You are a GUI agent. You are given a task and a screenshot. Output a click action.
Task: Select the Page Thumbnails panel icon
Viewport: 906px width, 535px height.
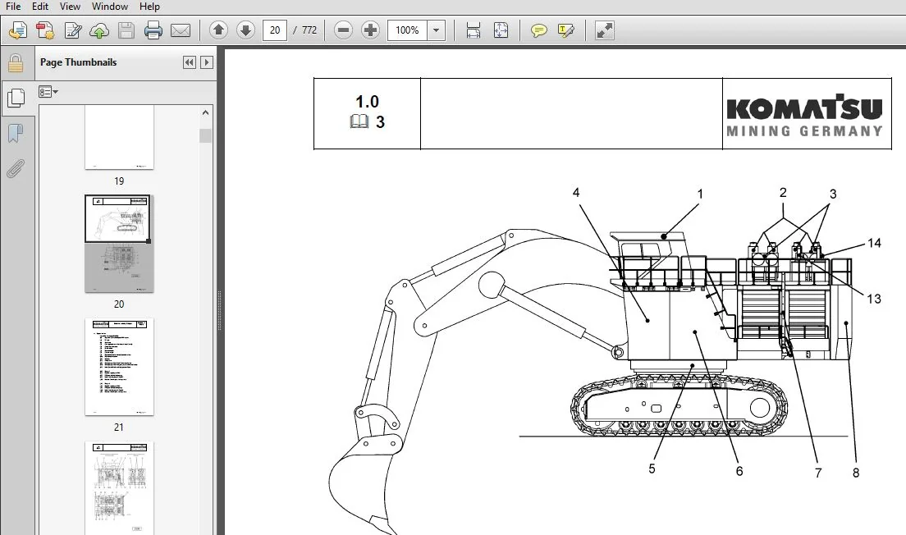pyautogui.click(x=16, y=98)
